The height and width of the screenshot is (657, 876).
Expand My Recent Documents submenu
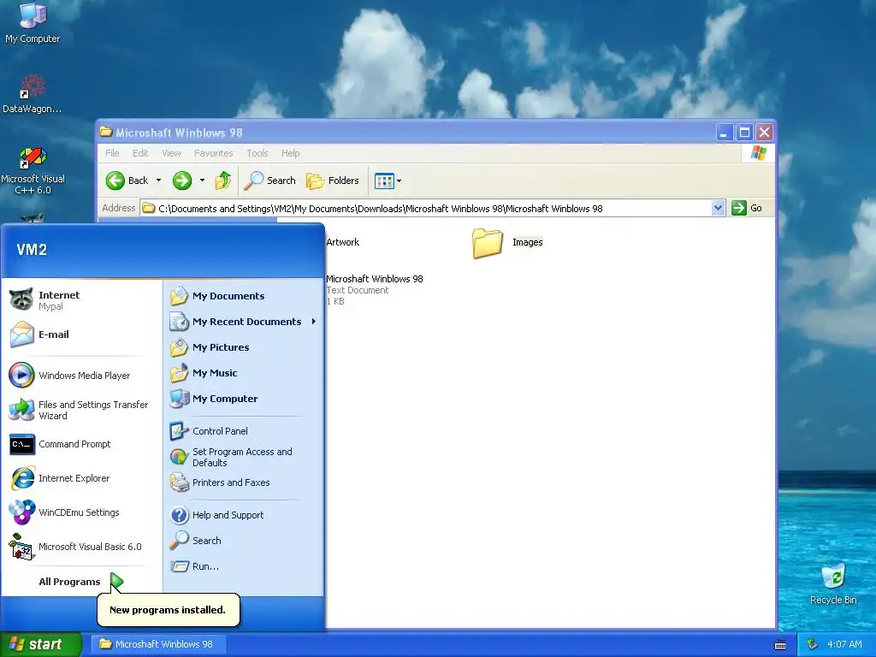(244, 322)
